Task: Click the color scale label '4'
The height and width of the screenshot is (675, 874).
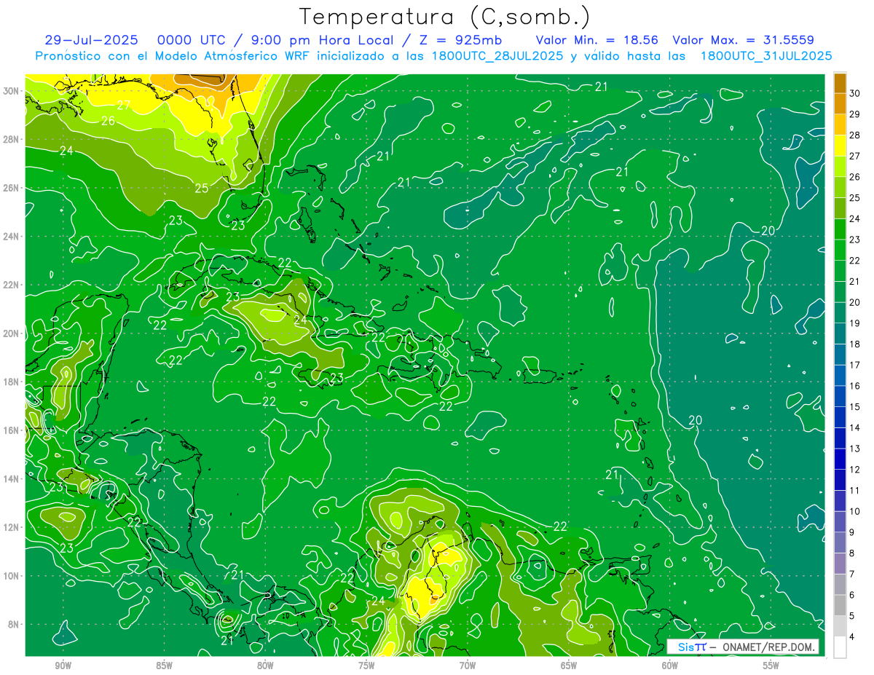Action: click(852, 637)
